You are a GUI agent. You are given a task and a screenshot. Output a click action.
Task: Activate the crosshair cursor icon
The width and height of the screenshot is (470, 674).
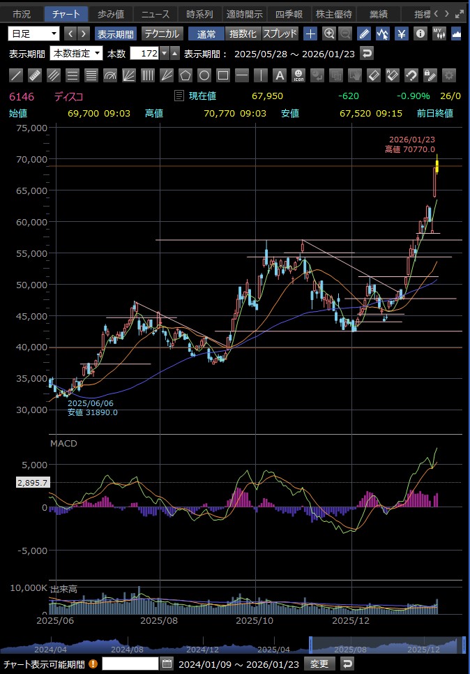310,33
